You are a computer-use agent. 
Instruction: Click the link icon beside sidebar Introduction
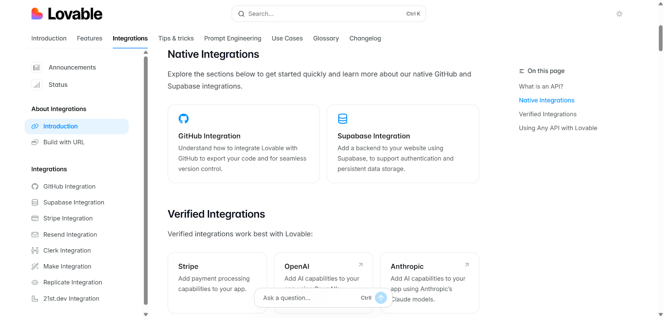(35, 126)
